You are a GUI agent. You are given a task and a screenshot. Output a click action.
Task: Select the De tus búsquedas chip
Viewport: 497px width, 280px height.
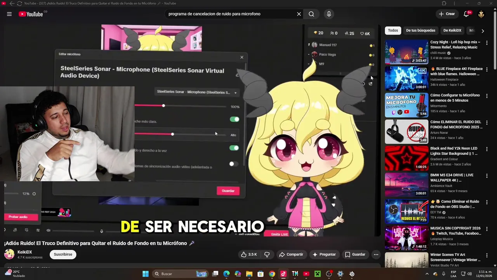pos(421,30)
